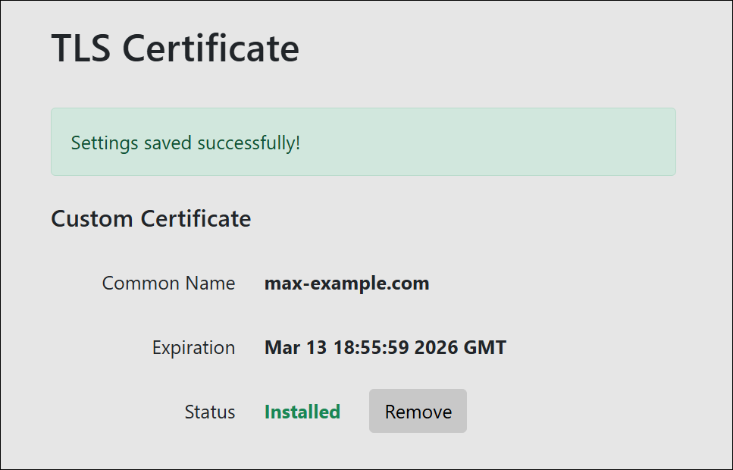Click the Custom Certificate section heading

click(x=151, y=218)
